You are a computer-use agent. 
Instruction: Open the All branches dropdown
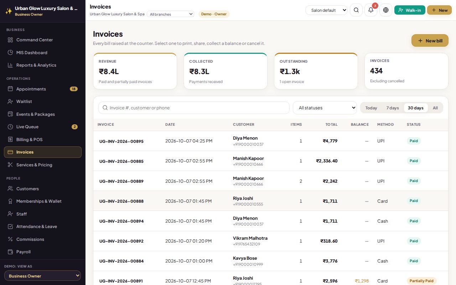pyautogui.click(x=170, y=14)
